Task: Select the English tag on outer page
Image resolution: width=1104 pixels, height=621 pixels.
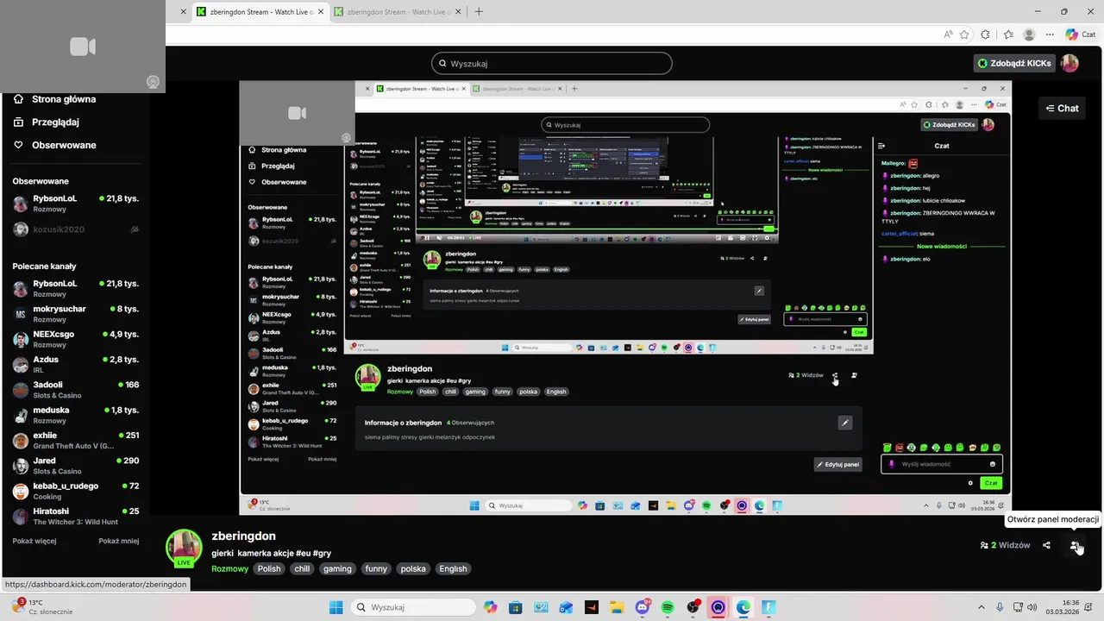Action: point(453,568)
